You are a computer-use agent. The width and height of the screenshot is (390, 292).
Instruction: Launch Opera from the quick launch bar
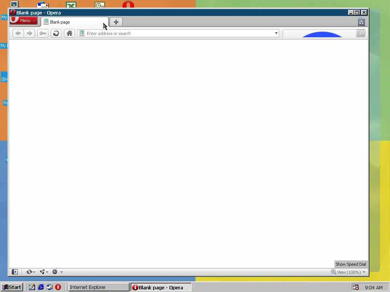click(58, 287)
